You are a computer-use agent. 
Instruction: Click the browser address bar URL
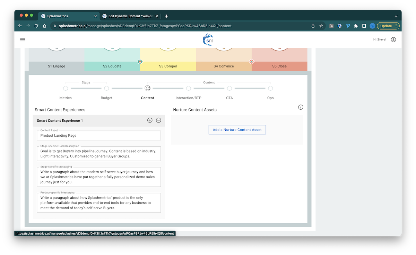[x=145, y=26]
